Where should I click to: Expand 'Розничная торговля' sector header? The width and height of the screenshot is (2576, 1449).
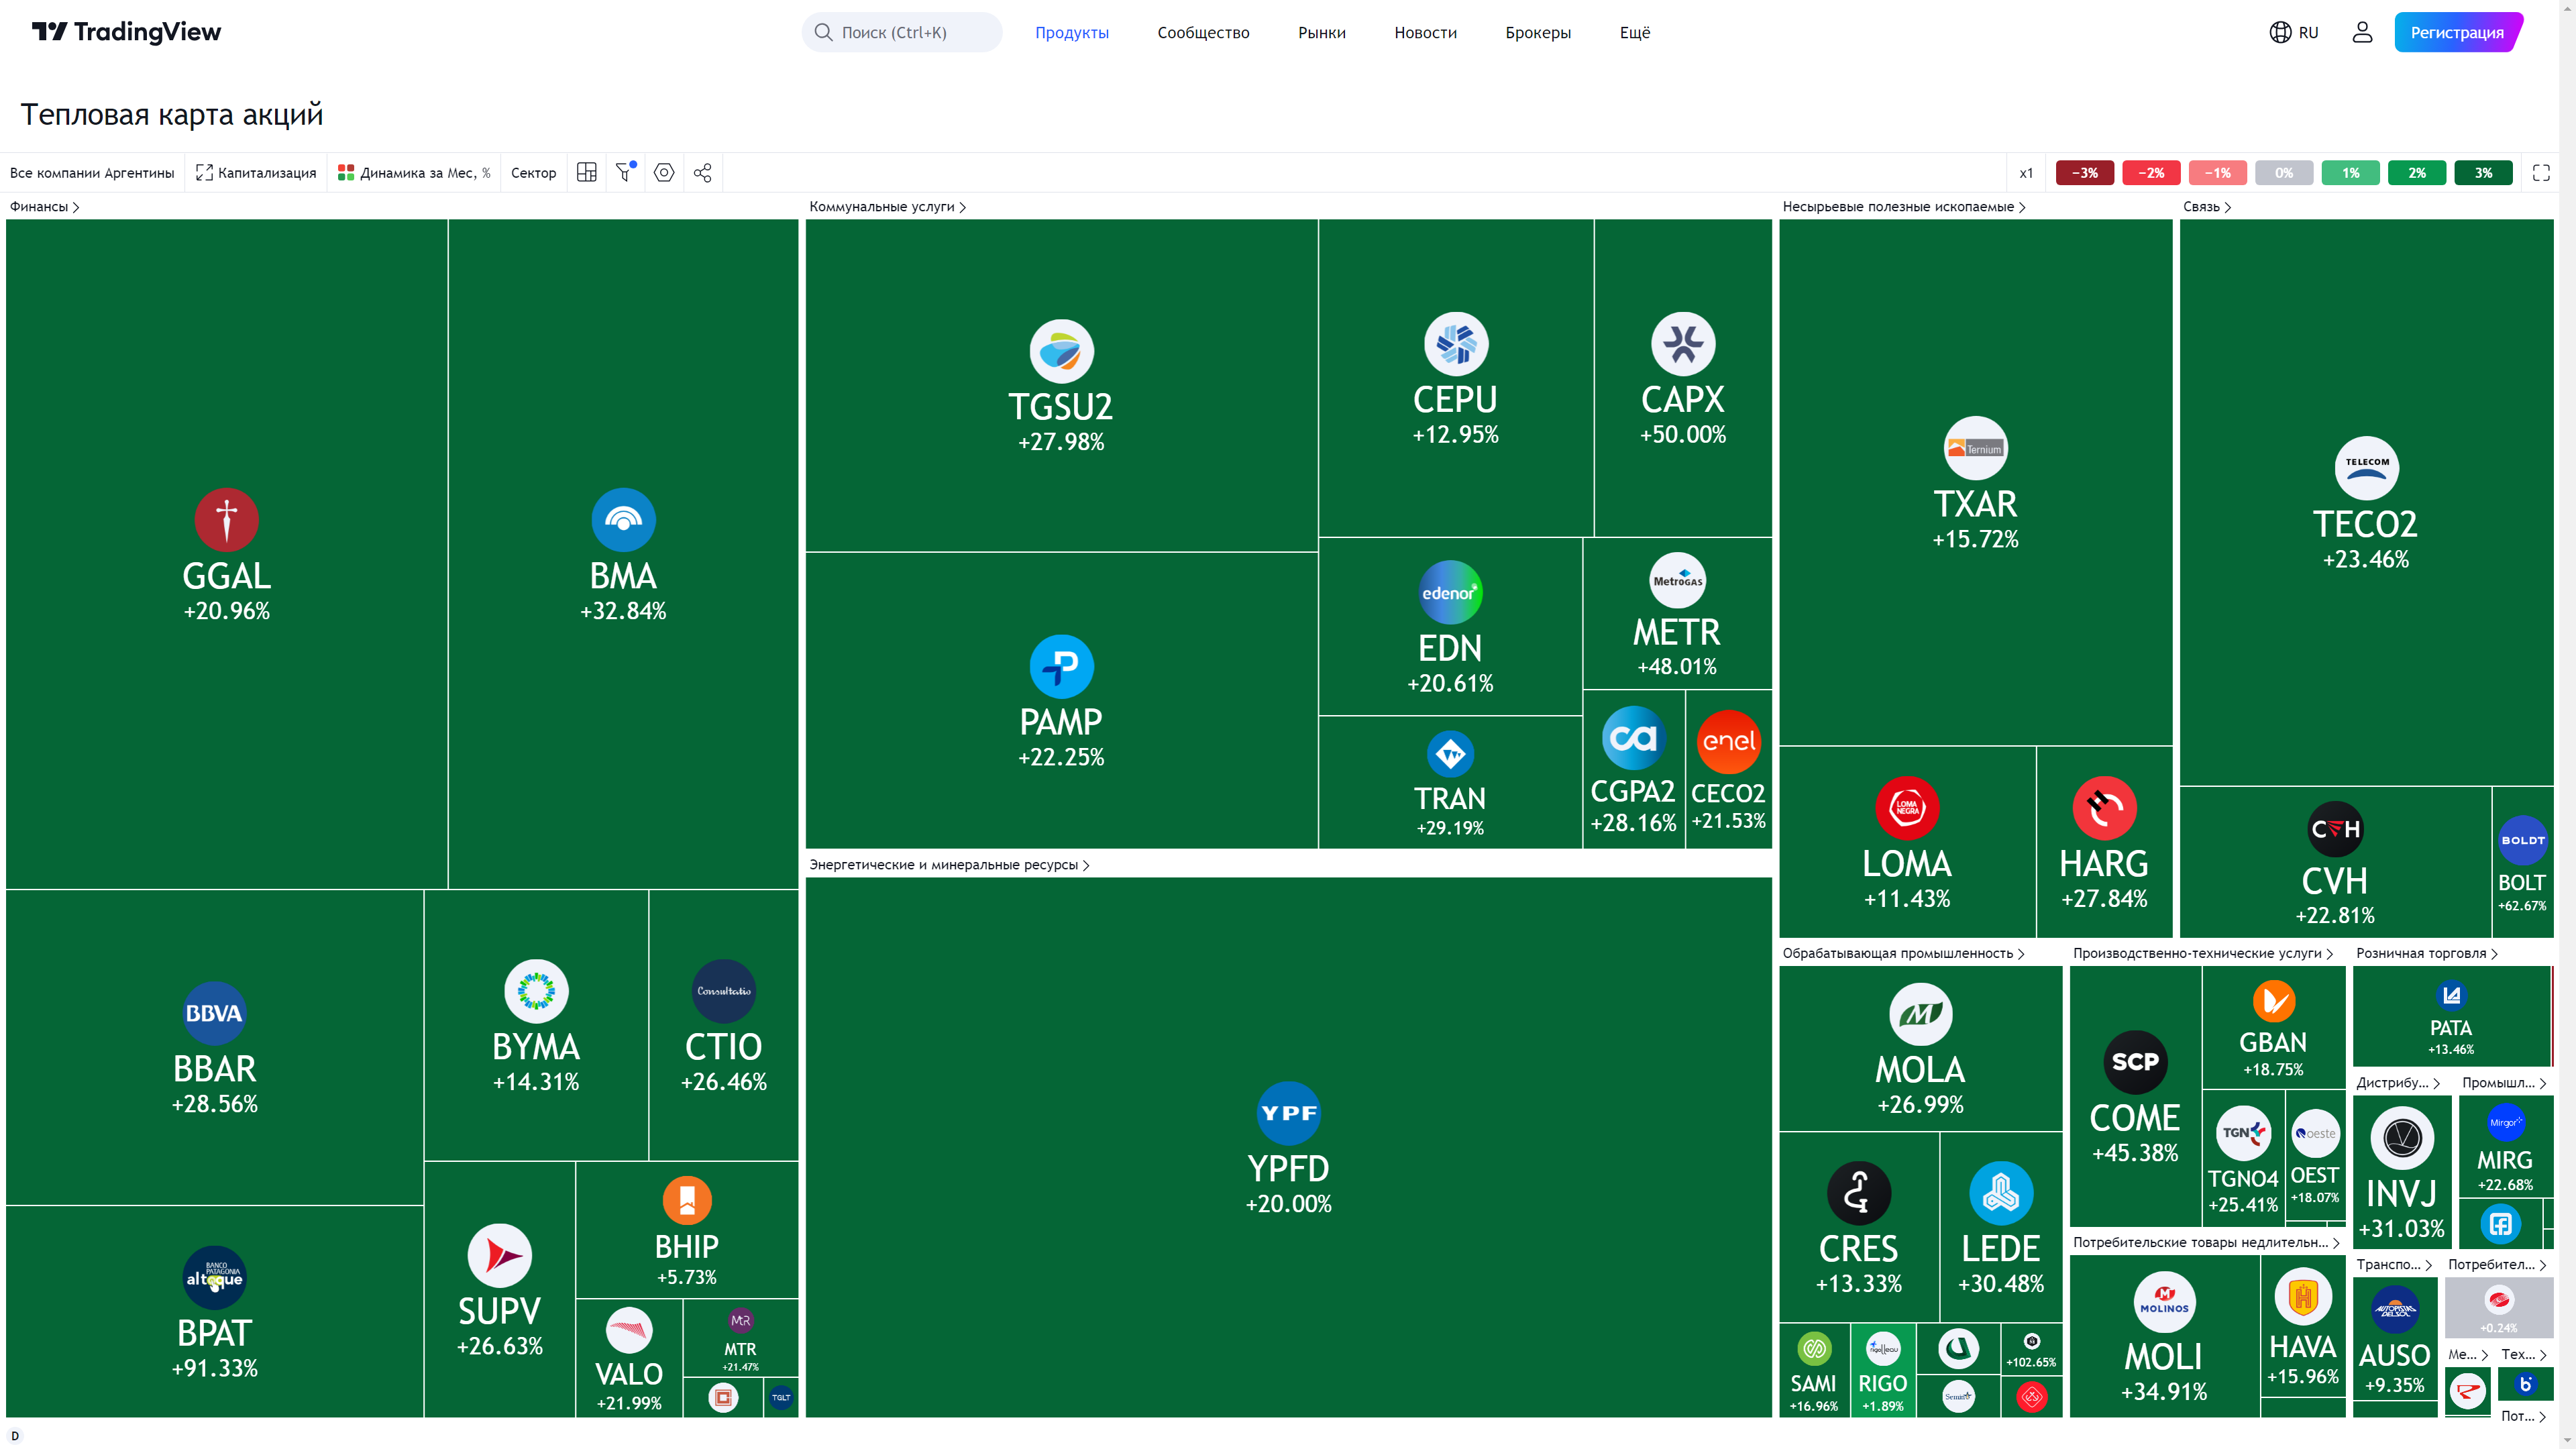[x=2427, y=954]
